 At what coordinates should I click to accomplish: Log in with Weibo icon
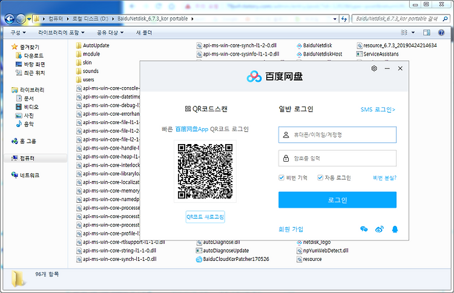click(380, 229)
